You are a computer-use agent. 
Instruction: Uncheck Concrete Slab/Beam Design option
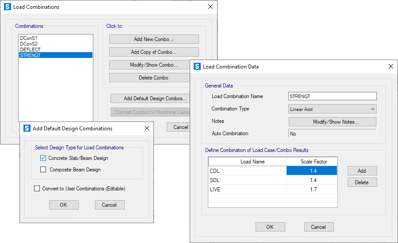(43, 158)
